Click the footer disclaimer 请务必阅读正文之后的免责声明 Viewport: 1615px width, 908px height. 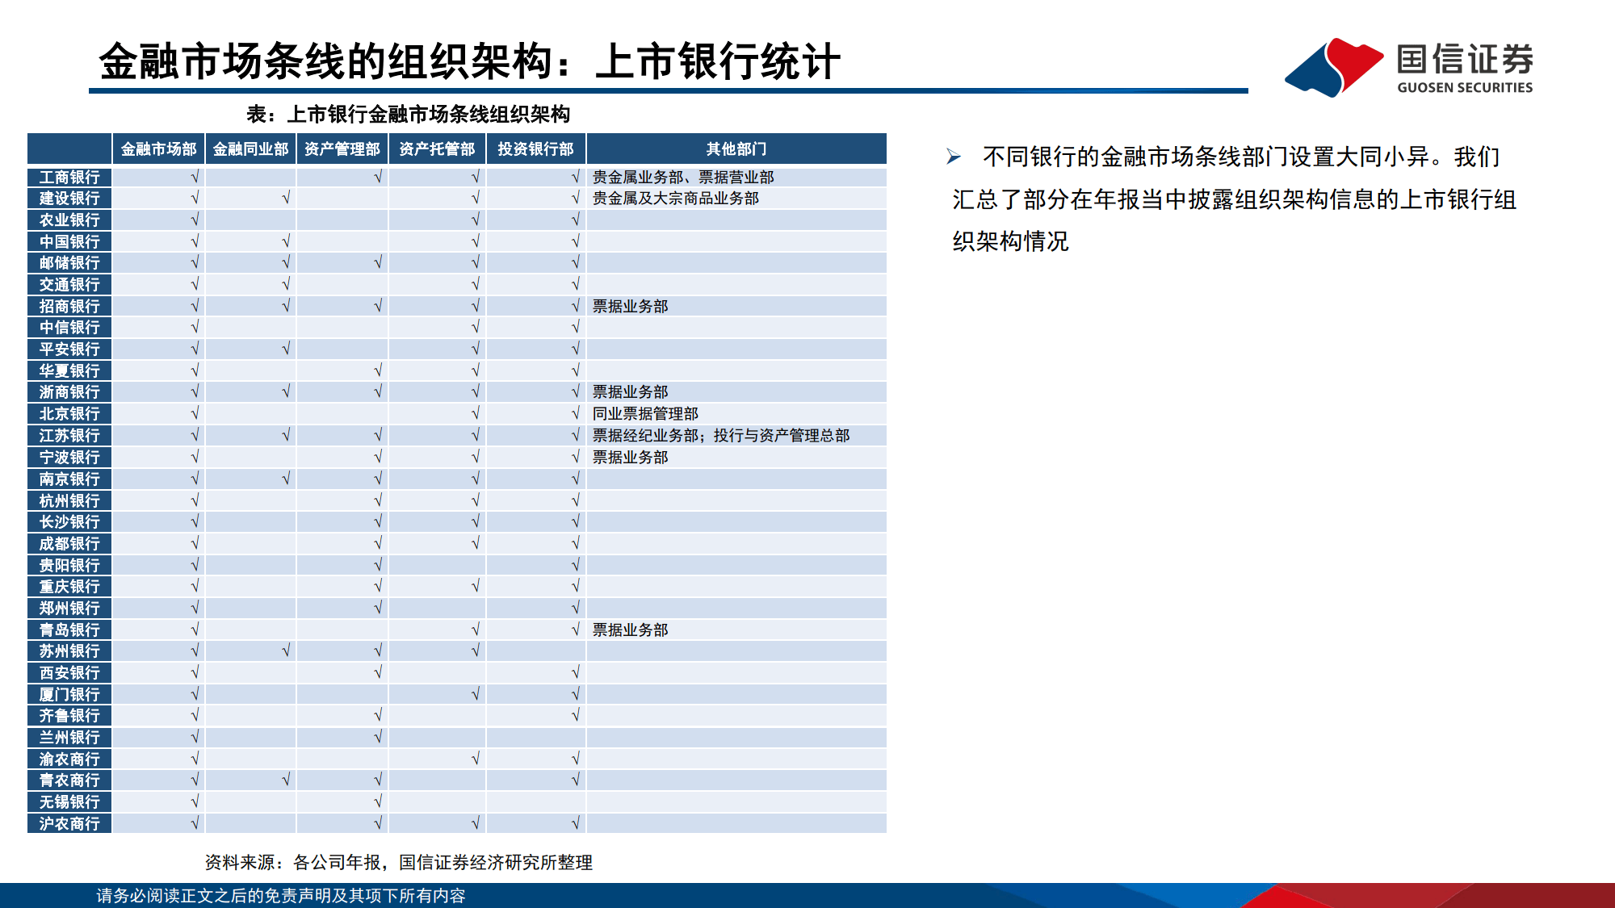(x=281, y=896)
